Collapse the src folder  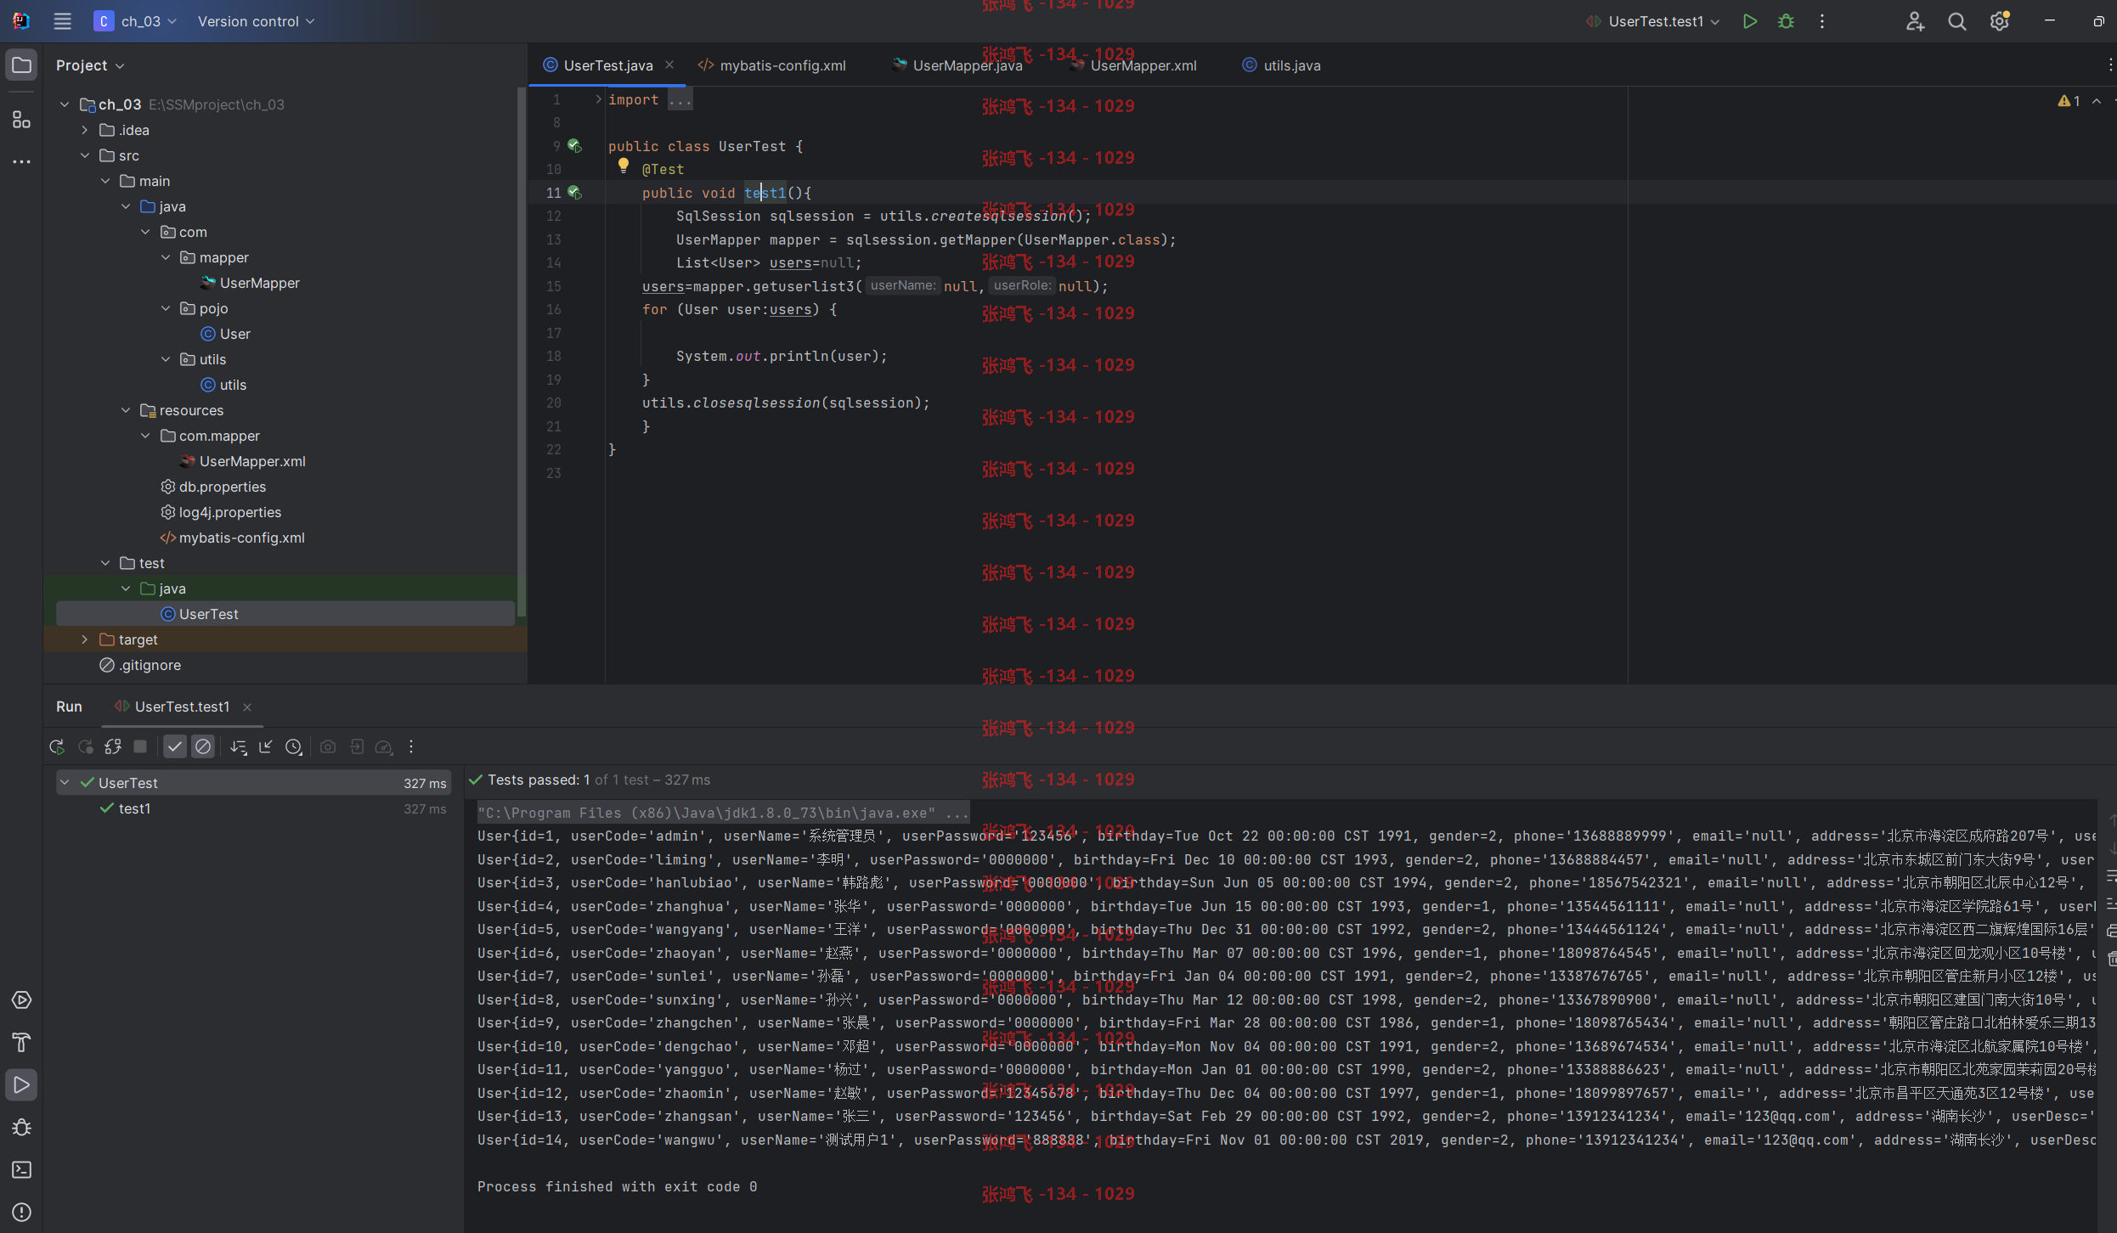84,155
